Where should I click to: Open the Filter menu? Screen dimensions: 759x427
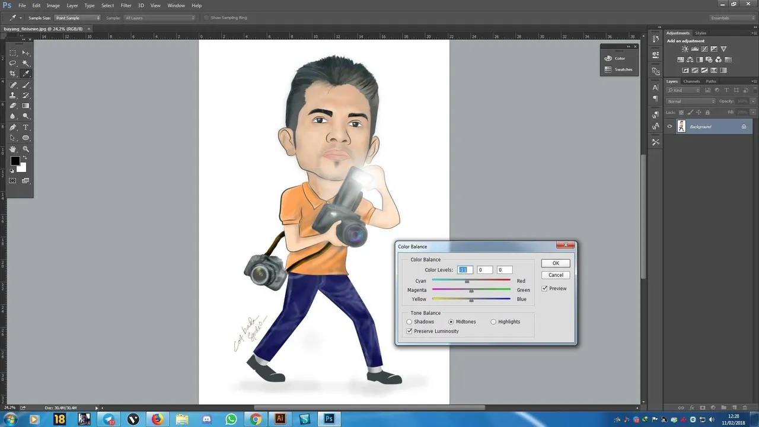(x=126, y=5)
